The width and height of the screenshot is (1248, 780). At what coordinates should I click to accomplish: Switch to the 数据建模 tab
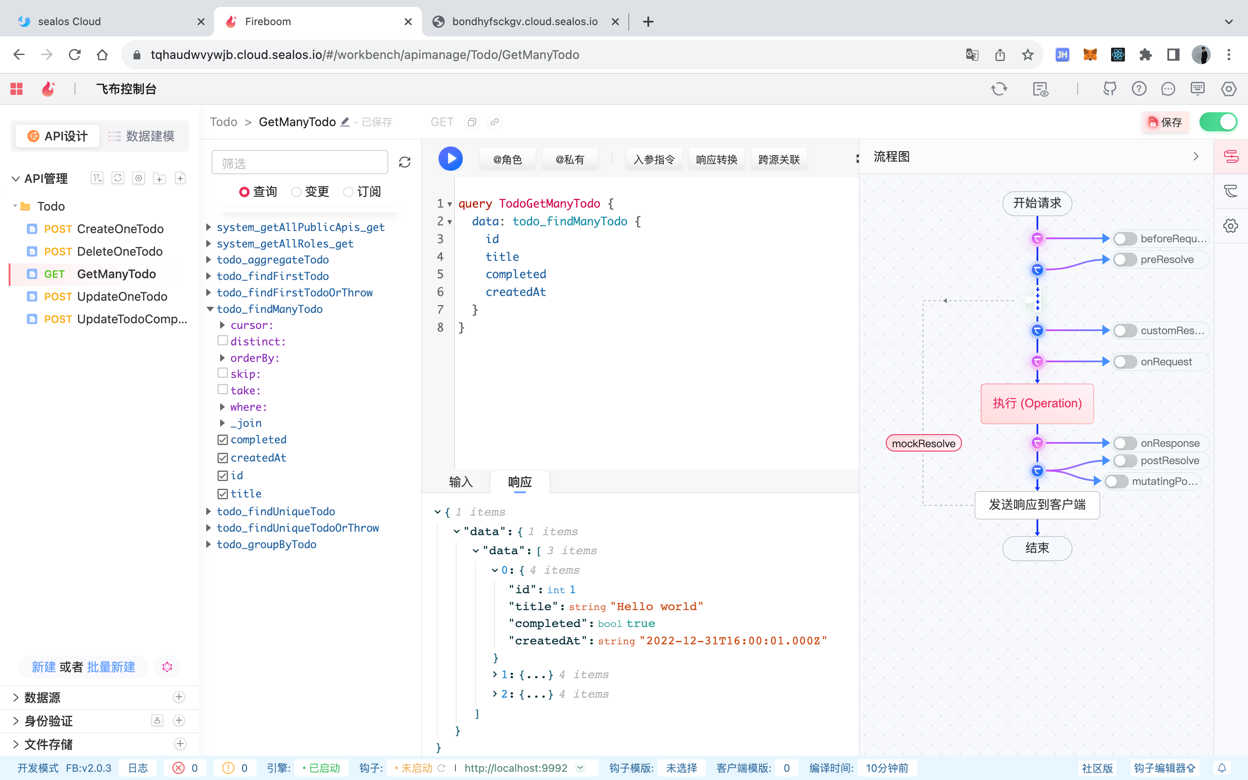click(x=142, y=136)
